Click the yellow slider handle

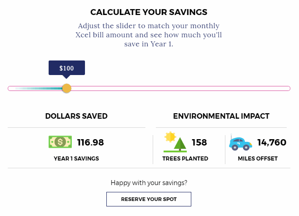click(67, 88)
